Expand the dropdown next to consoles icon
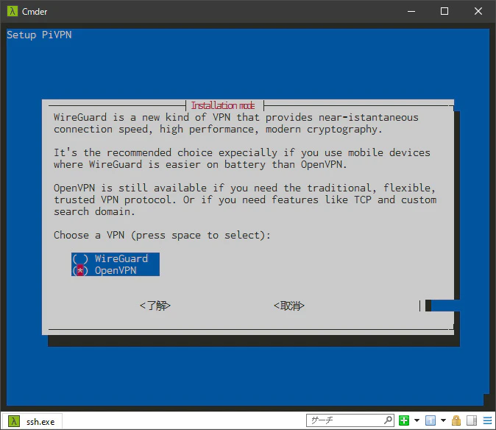The height and width of the screenshot is (430, 496). (x=443, y=420)
